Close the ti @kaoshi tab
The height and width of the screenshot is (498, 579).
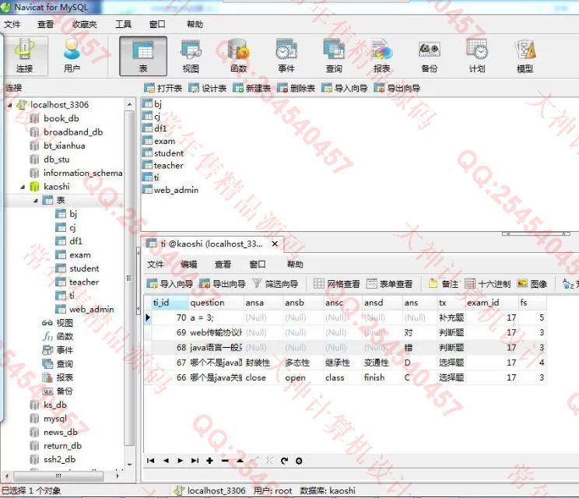[275, 244]
